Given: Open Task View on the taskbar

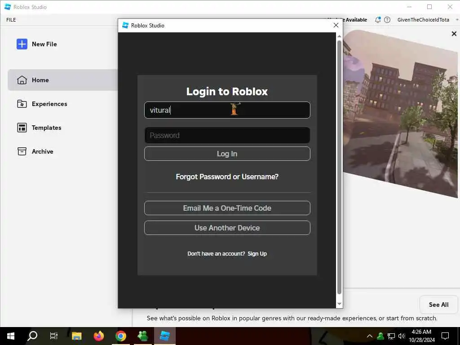Looking at the screenshot, I should (54, 336).
